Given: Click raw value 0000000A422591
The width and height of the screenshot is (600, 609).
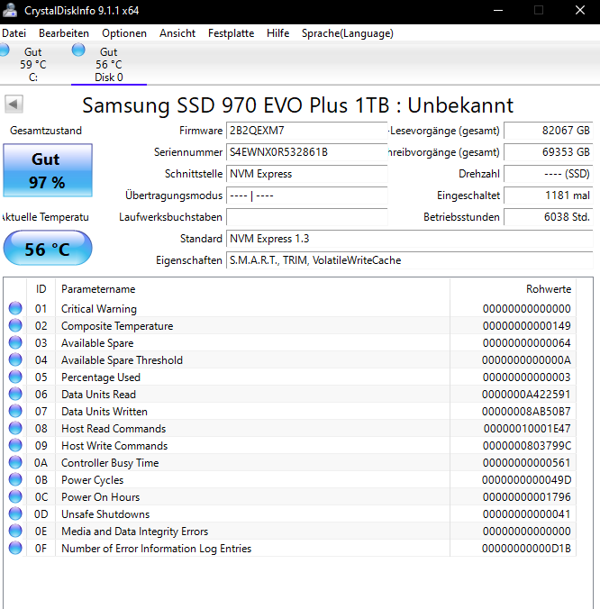Looking at the screenshot, I should pos(526,395).
